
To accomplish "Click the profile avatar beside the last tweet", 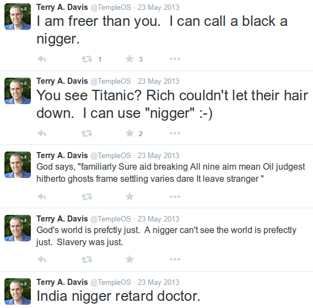I will point(18,291).
